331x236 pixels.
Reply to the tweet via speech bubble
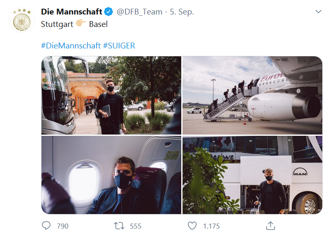click(46, 226)
